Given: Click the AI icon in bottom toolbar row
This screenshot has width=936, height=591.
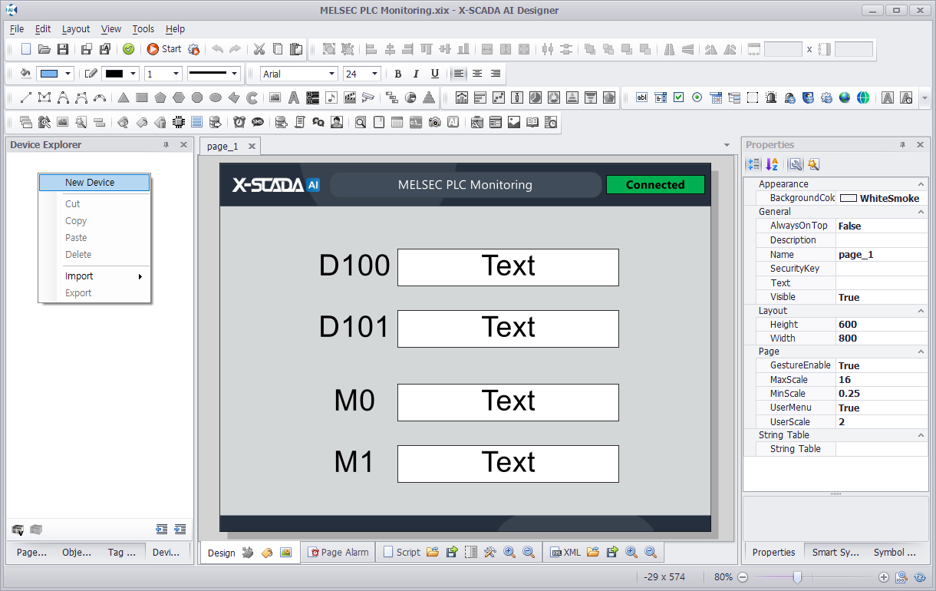Looking at the screenshot, I should (453, 122).
